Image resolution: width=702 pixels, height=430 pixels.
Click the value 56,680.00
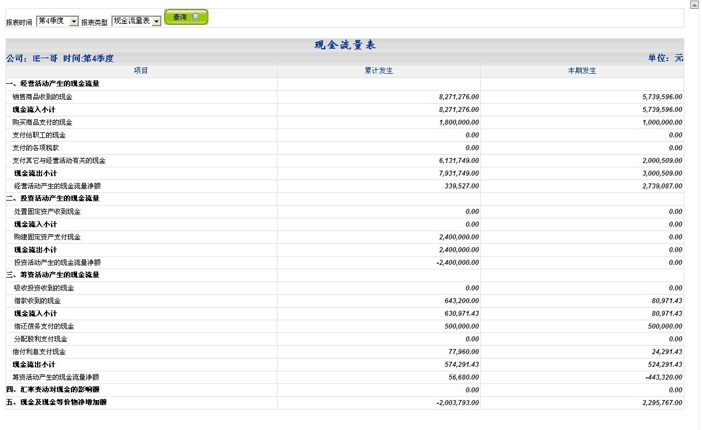464,377
